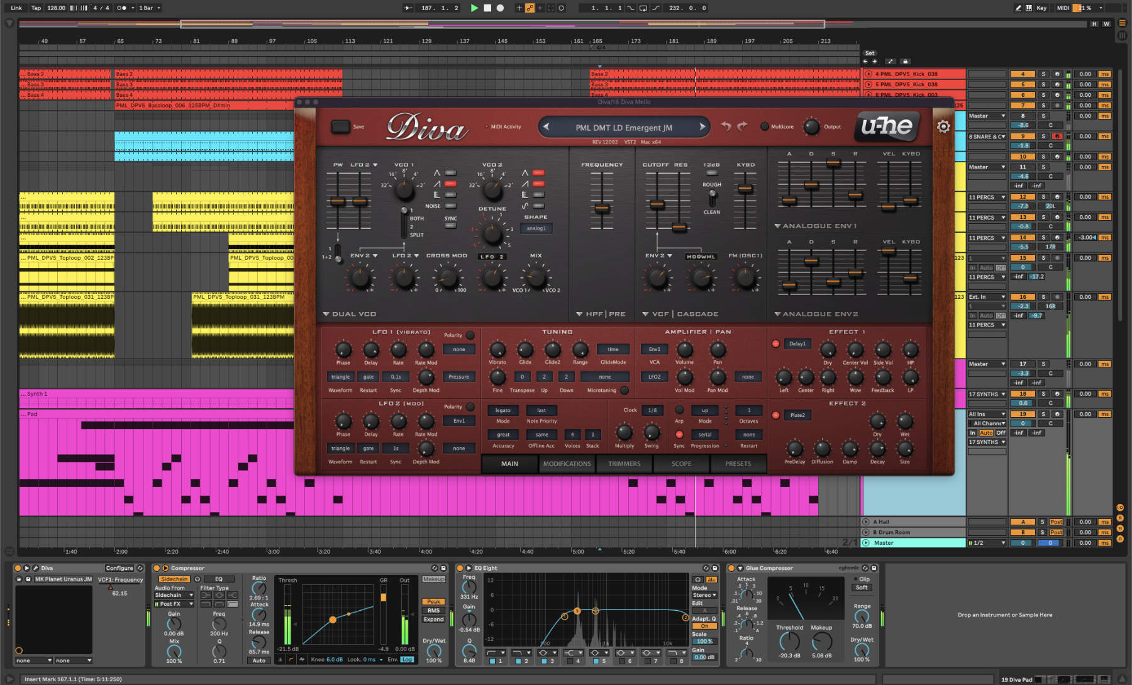The height and width of the screenshot is (685, 1132).
Task: Open Diva MODIFICATIONS tab
Action: click(x=567, y=464)
